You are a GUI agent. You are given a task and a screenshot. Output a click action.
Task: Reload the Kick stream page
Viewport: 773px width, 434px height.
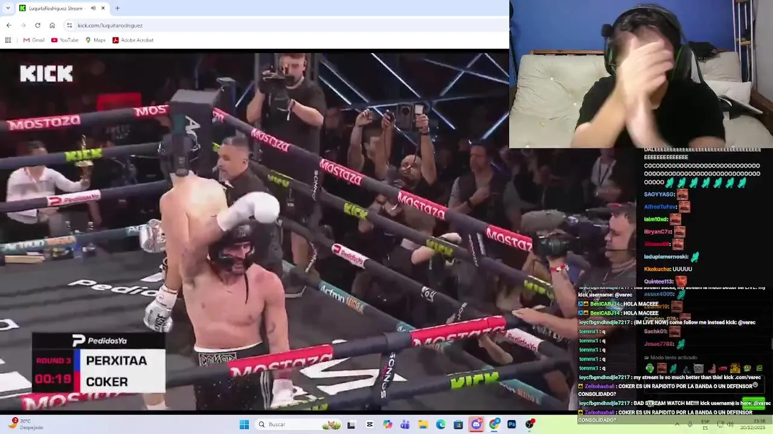pos(37,25)
